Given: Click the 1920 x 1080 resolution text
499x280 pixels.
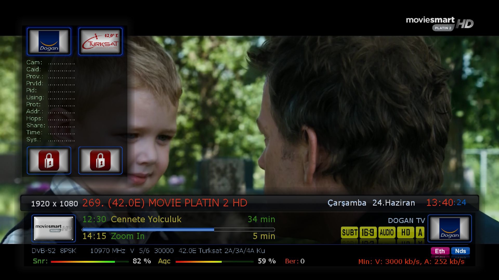Looking at the screenshot, I should pos(54,204).
